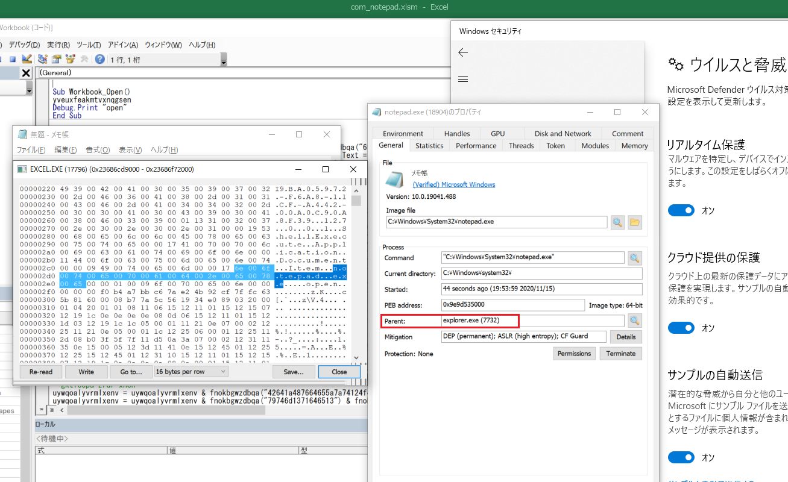Switch to the Comment tab

628,134
